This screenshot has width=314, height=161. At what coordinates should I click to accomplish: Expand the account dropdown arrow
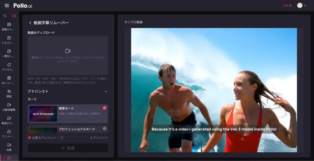(305, 6)
